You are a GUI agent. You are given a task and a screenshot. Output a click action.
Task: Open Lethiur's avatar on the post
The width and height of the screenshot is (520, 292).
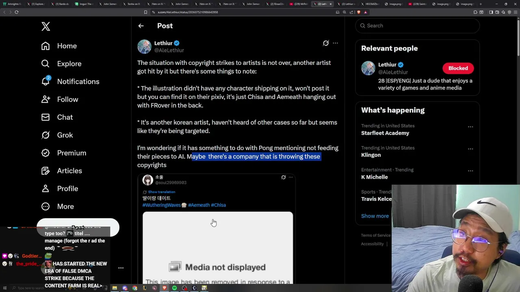[144, 47]
